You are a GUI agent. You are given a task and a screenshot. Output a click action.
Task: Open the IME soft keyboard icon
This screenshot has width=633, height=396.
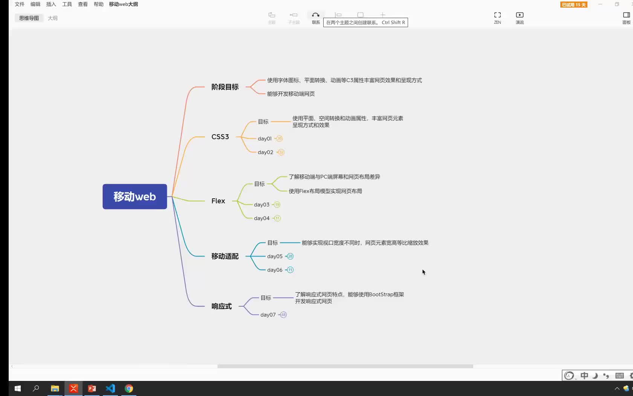pyautogui.click(x=619, y=376)
